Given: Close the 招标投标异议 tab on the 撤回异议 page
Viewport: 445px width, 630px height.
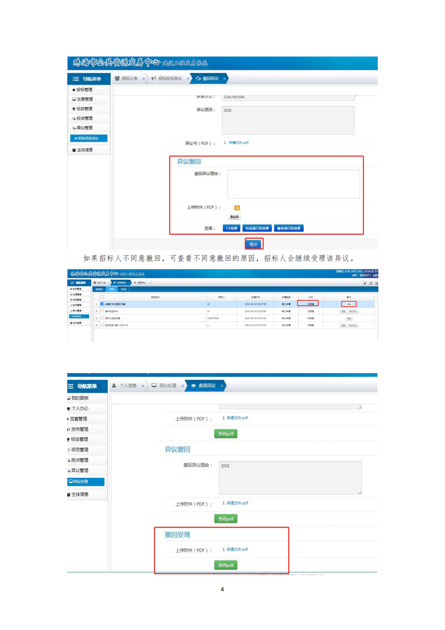Looking at the screenshot, I should pos(188,78).
